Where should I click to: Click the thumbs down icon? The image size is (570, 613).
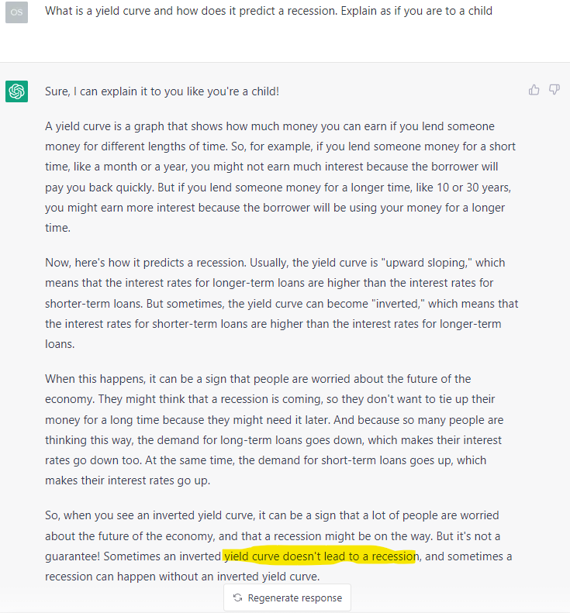coord(554,90)
